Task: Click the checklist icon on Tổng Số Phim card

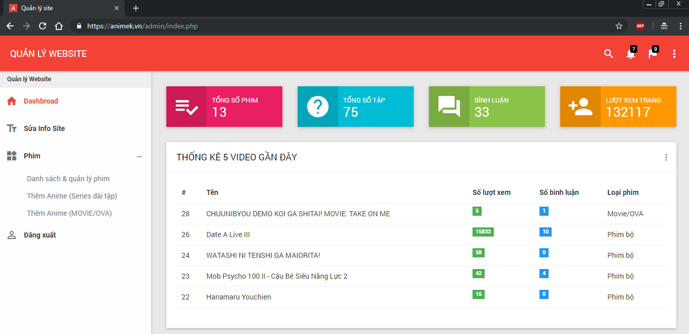Action: pyautogui.click(x=187, y=107)
